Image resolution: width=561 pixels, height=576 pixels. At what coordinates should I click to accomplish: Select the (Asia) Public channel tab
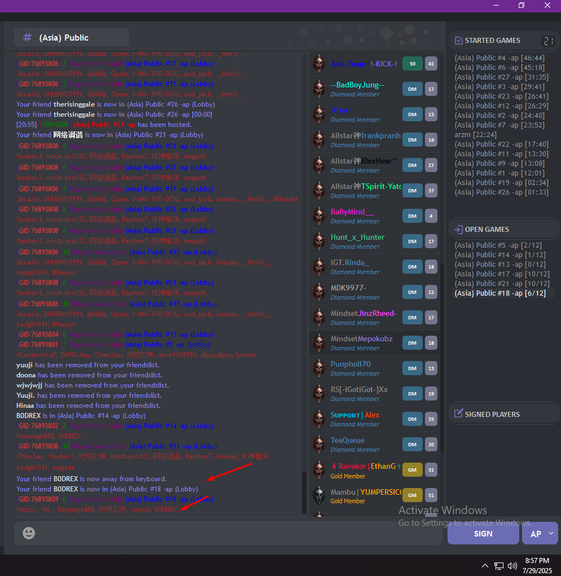click(72, 37)
